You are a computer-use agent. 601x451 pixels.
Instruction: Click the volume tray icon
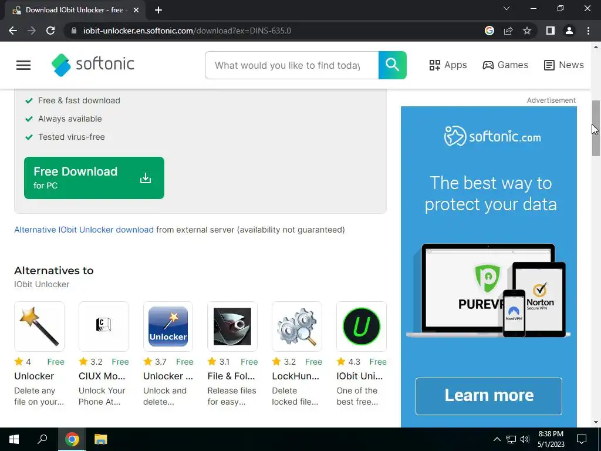click(525, 439)
